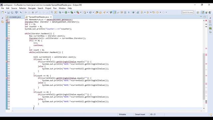The width and height of the screenshot is (213, 120).
Task: Click the editor scroll-down arrow
Action: (204, 108)
